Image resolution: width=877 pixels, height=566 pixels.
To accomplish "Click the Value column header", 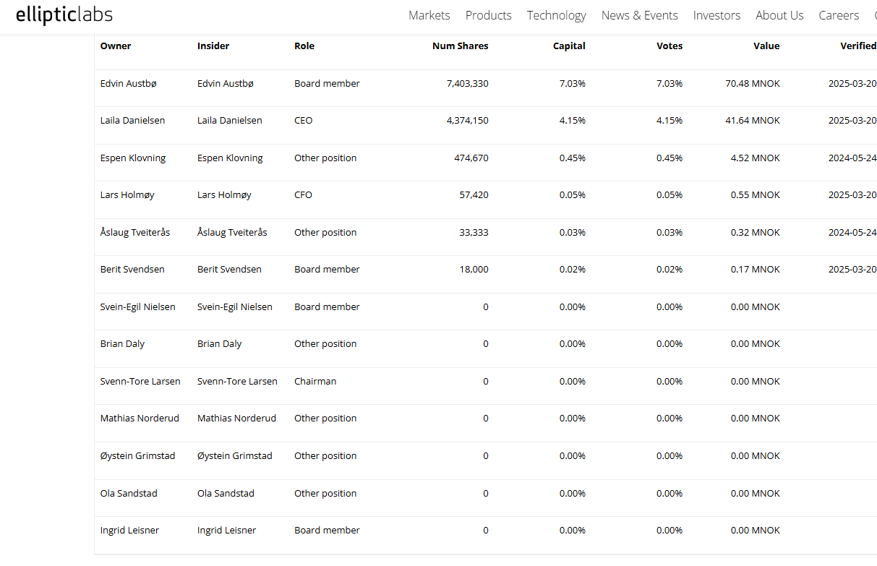I will click(766, 46).
